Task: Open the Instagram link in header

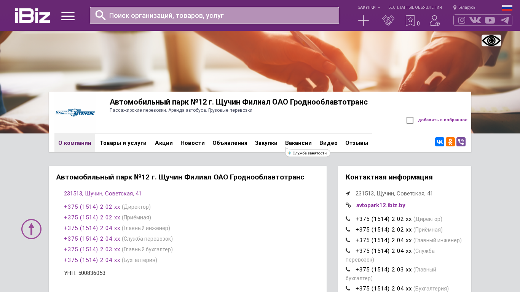Action: [462, 20]
